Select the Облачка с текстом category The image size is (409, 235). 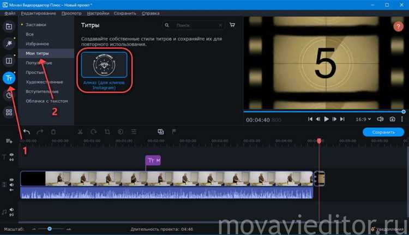47,101
